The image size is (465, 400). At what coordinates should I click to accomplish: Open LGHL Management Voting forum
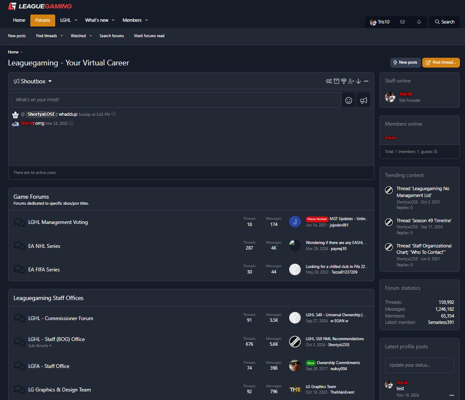[x=58, y=222]
